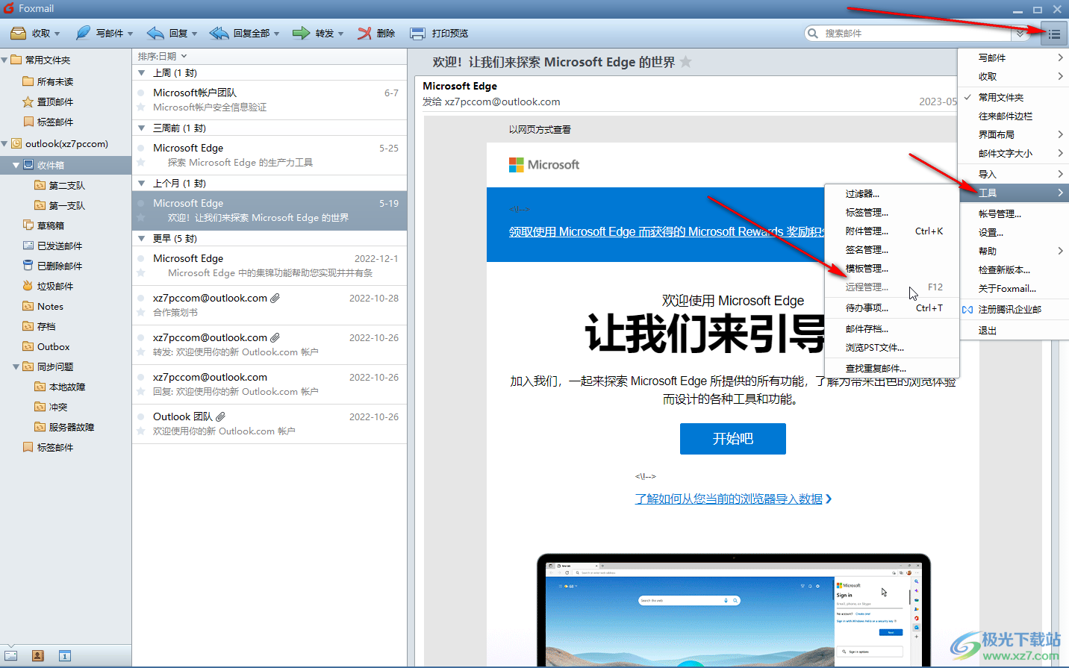
Task: Mark Microsoft帐户团队 message read dot
Action: pyautogui.click(x=141, y=93)
